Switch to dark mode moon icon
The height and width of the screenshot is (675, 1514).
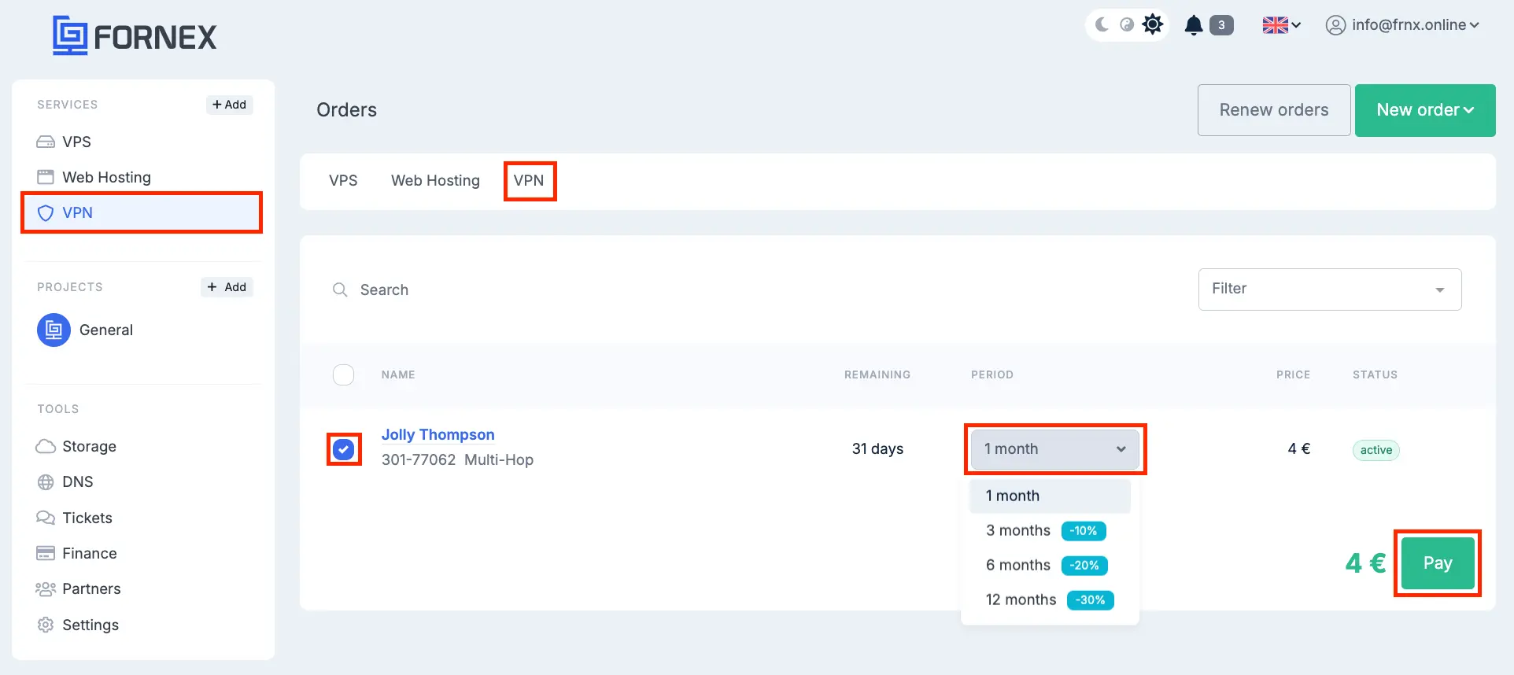(x=1102, y=24)
